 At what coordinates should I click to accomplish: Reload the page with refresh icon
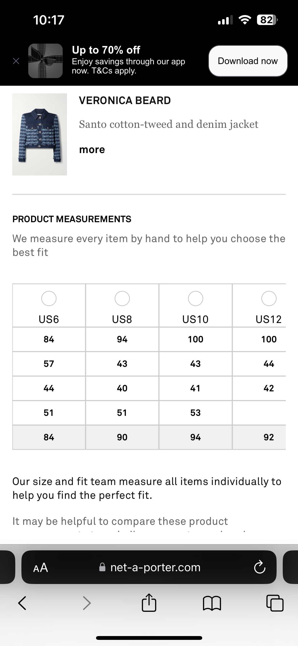coord(260,567)
